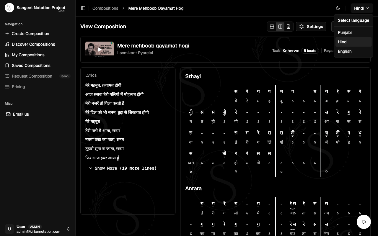
Task: Open My Compositions page
Action: click(28, 55)
